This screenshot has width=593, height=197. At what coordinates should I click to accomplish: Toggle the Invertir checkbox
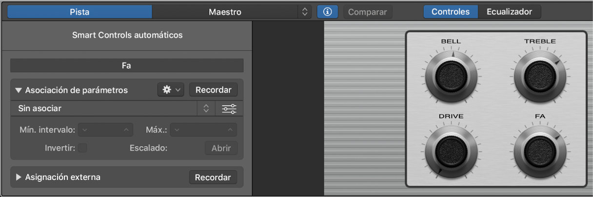83,148
